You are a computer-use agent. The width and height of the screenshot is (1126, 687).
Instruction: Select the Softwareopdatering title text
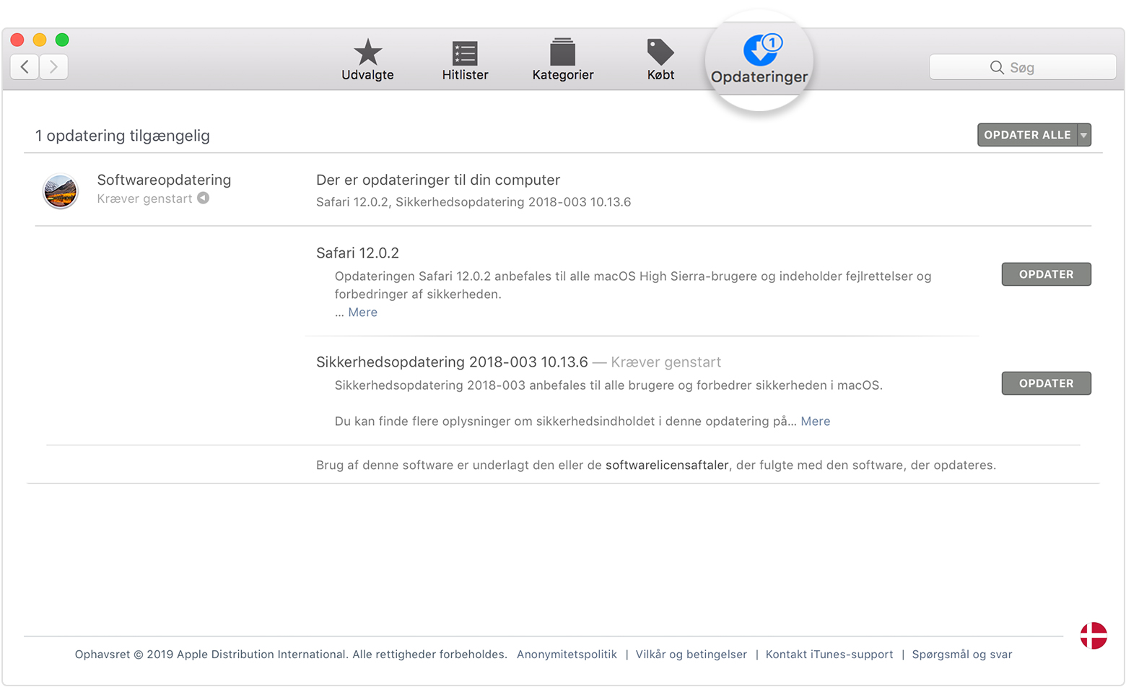164,180
